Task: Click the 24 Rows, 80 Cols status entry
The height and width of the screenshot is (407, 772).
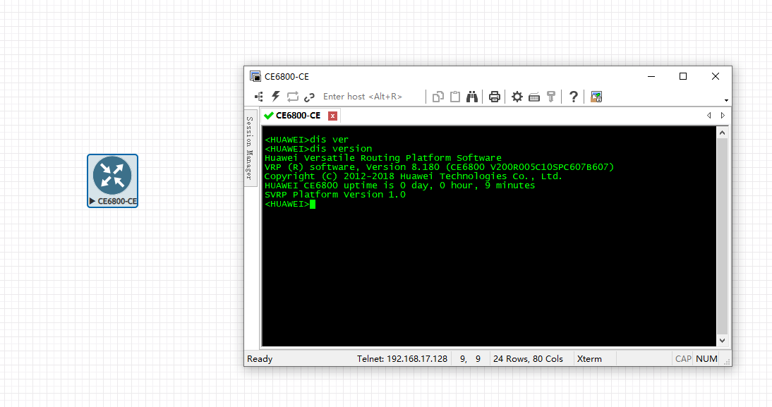Action: pos(528,359)
